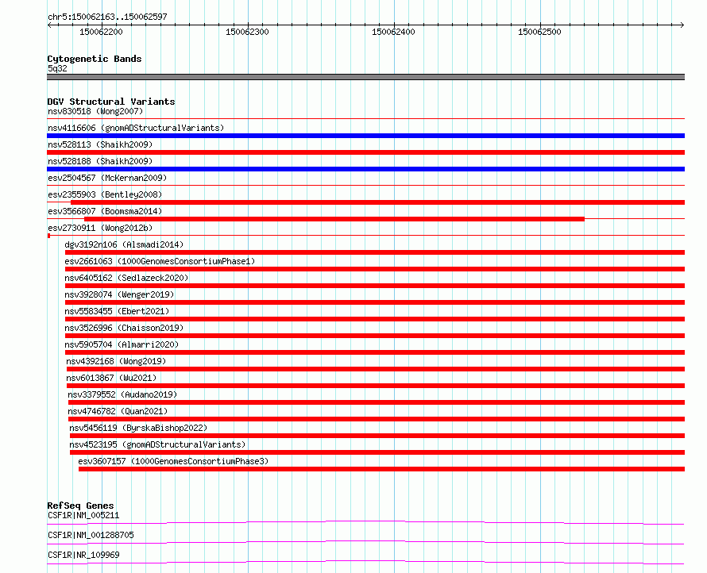Click the gray 5q32 cytogenetic band bar
Viewport: 707px width, 573px height.
tap(365, 77)
